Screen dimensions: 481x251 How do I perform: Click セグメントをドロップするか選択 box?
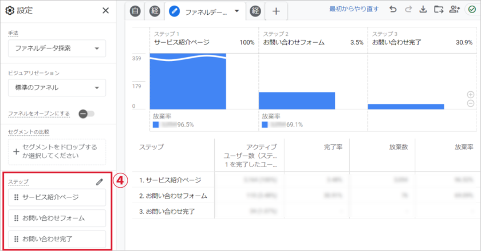pyautogui.click(x=57, y=152)
